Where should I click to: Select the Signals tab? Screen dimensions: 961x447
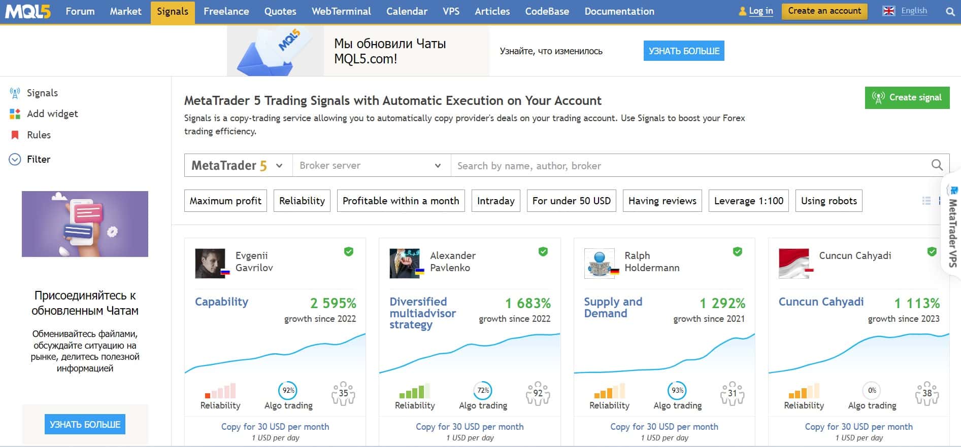pos(173,12)
